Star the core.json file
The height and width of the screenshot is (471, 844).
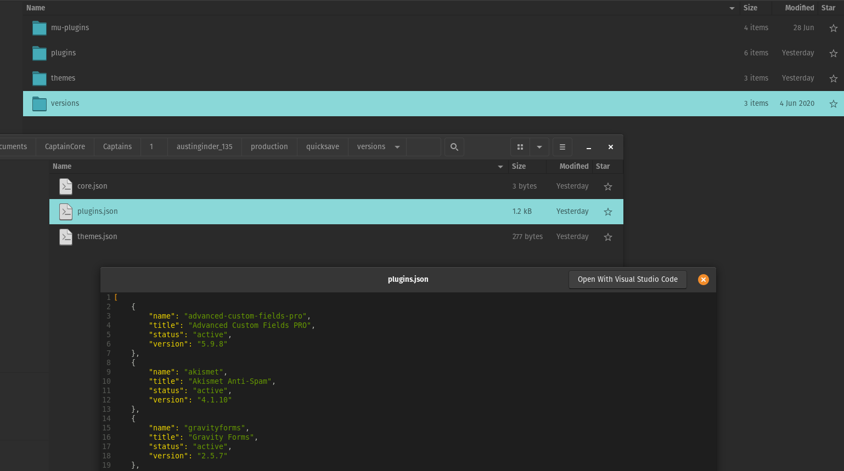[608, 186]
